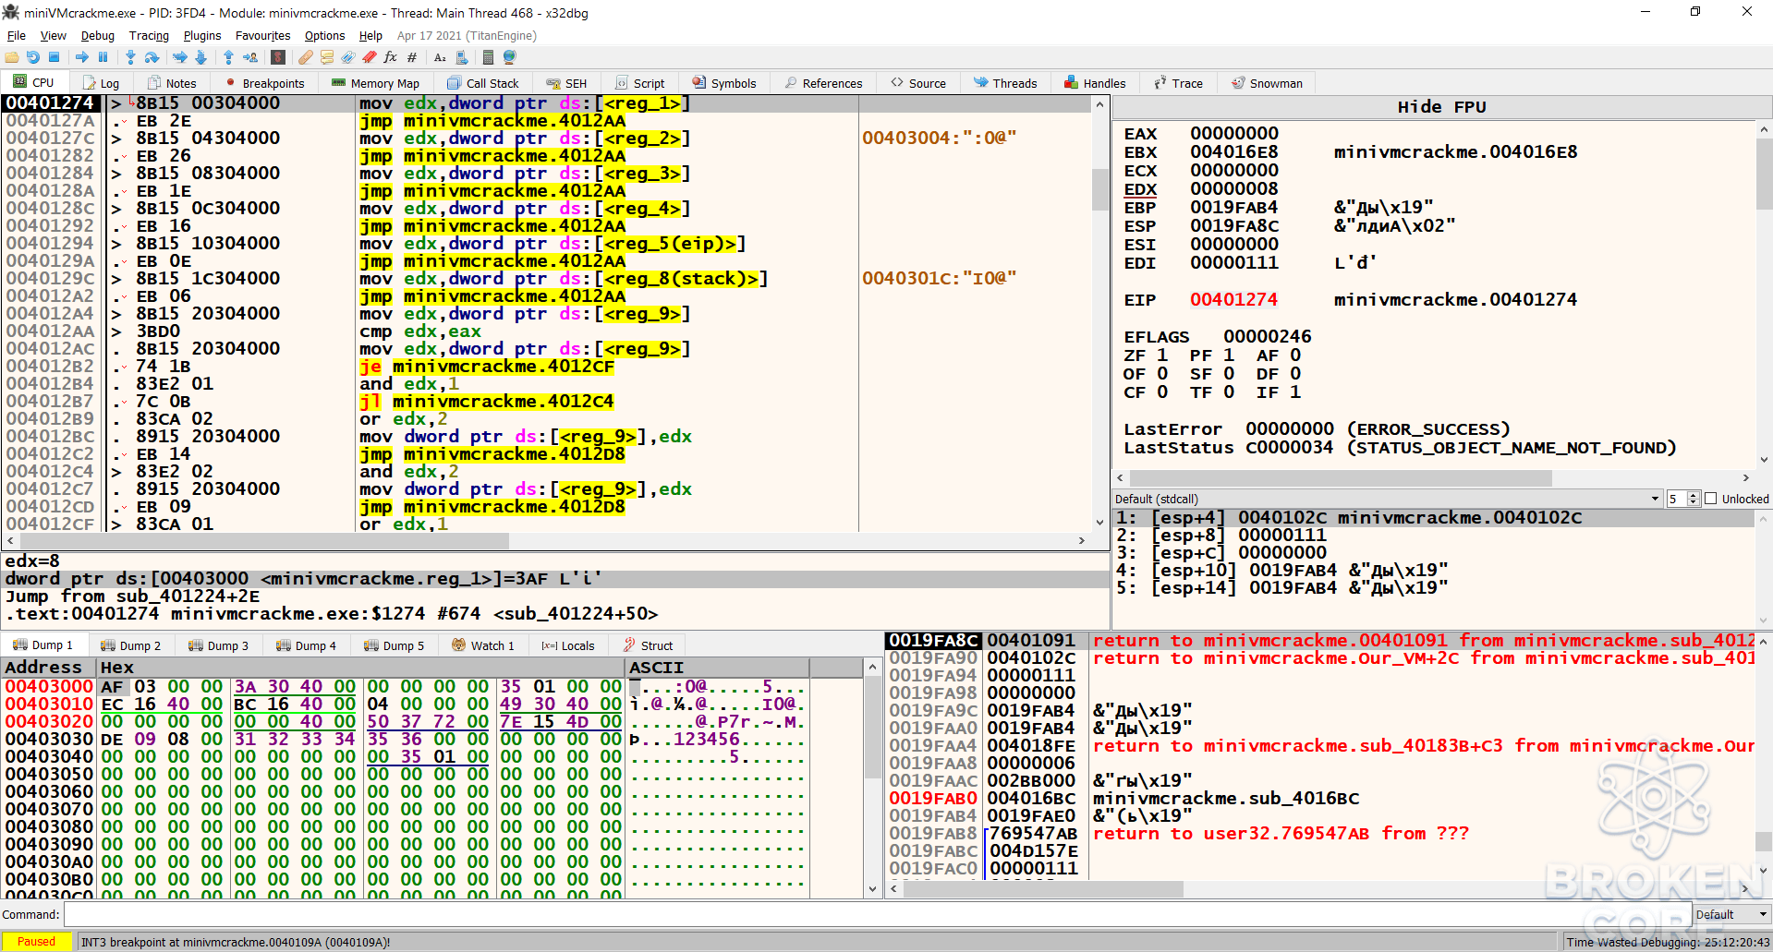
Task: Click the Run arrow toolbar icon
Action: point(82,57)
